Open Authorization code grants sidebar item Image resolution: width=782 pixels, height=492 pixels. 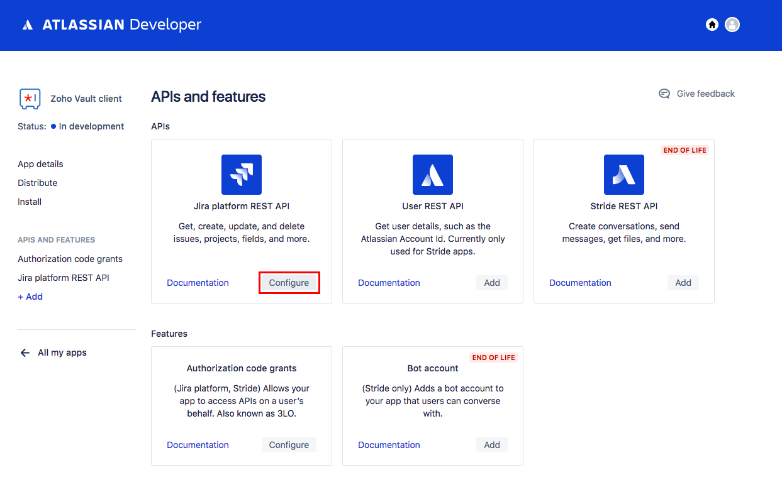click(70, 259)
